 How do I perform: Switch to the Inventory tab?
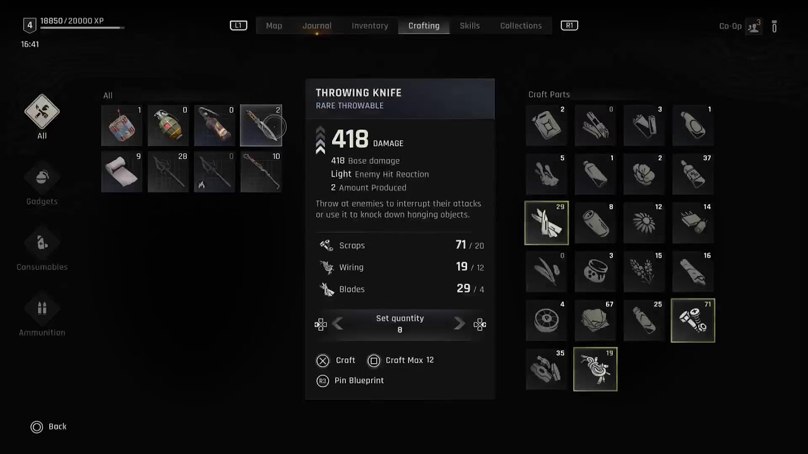(370, 26)
